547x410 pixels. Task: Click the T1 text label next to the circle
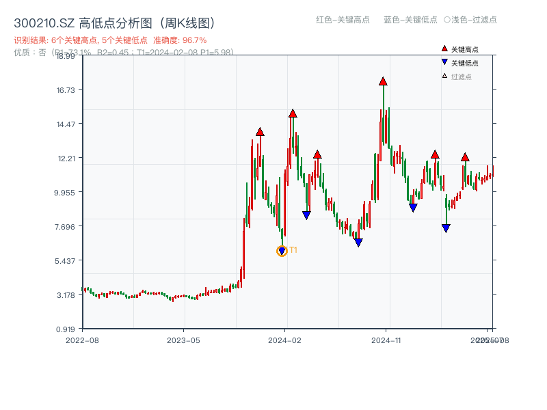click(x=294, y=250)
